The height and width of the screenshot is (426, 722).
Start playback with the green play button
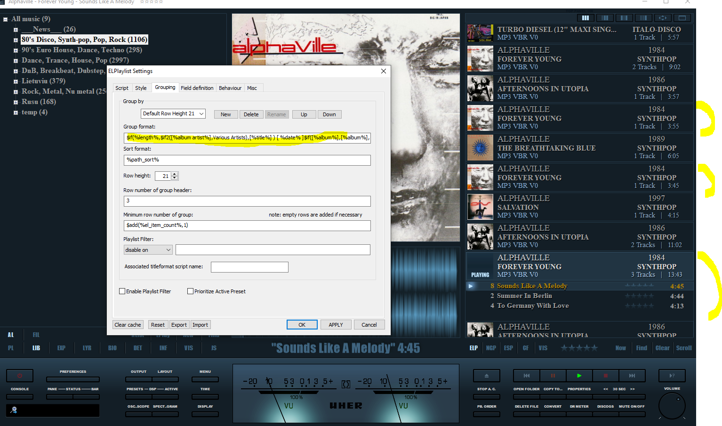pyautogui.click(x=579, y=376)
